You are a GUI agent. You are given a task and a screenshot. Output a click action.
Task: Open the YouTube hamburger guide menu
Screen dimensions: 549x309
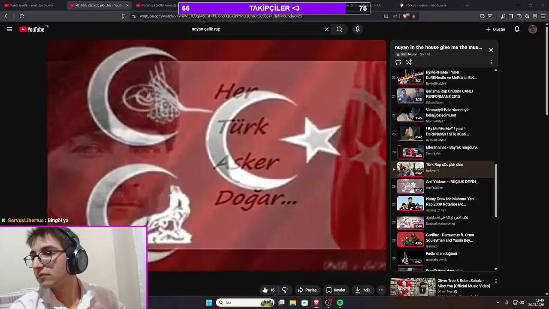point(9,29)
